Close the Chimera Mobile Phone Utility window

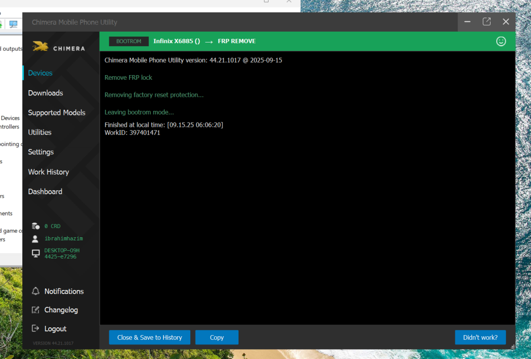coord(506,22)
